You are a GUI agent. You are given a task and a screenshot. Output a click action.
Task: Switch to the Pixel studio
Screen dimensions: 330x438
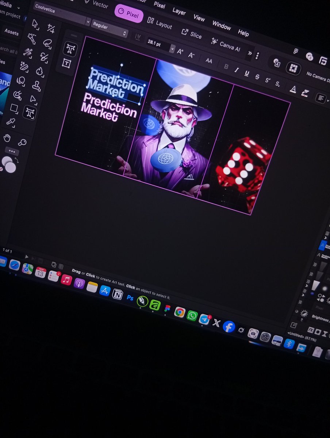click(128, 14)
